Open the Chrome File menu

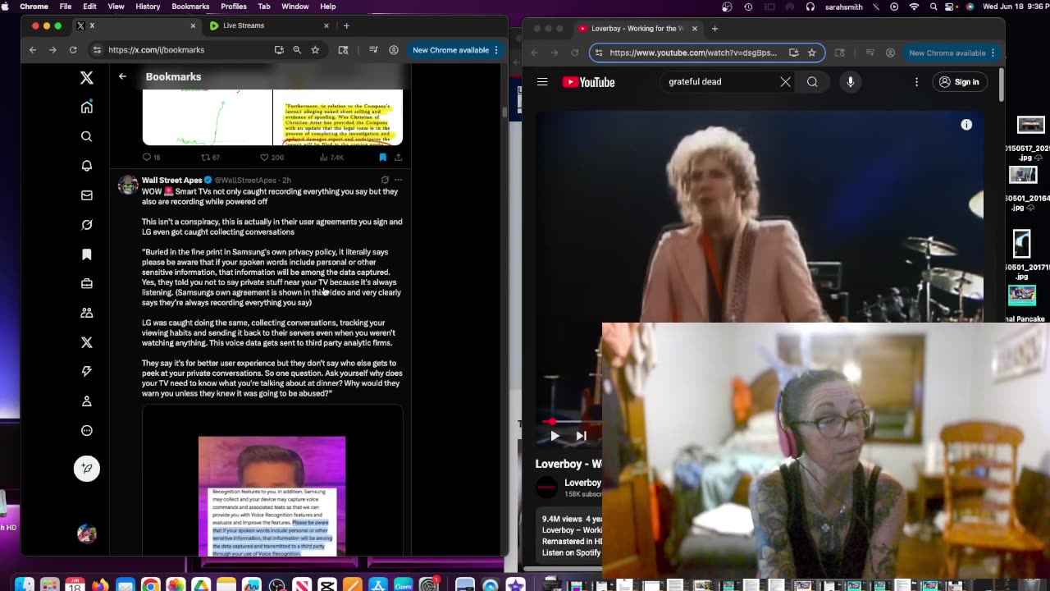[x=66, y=7]
